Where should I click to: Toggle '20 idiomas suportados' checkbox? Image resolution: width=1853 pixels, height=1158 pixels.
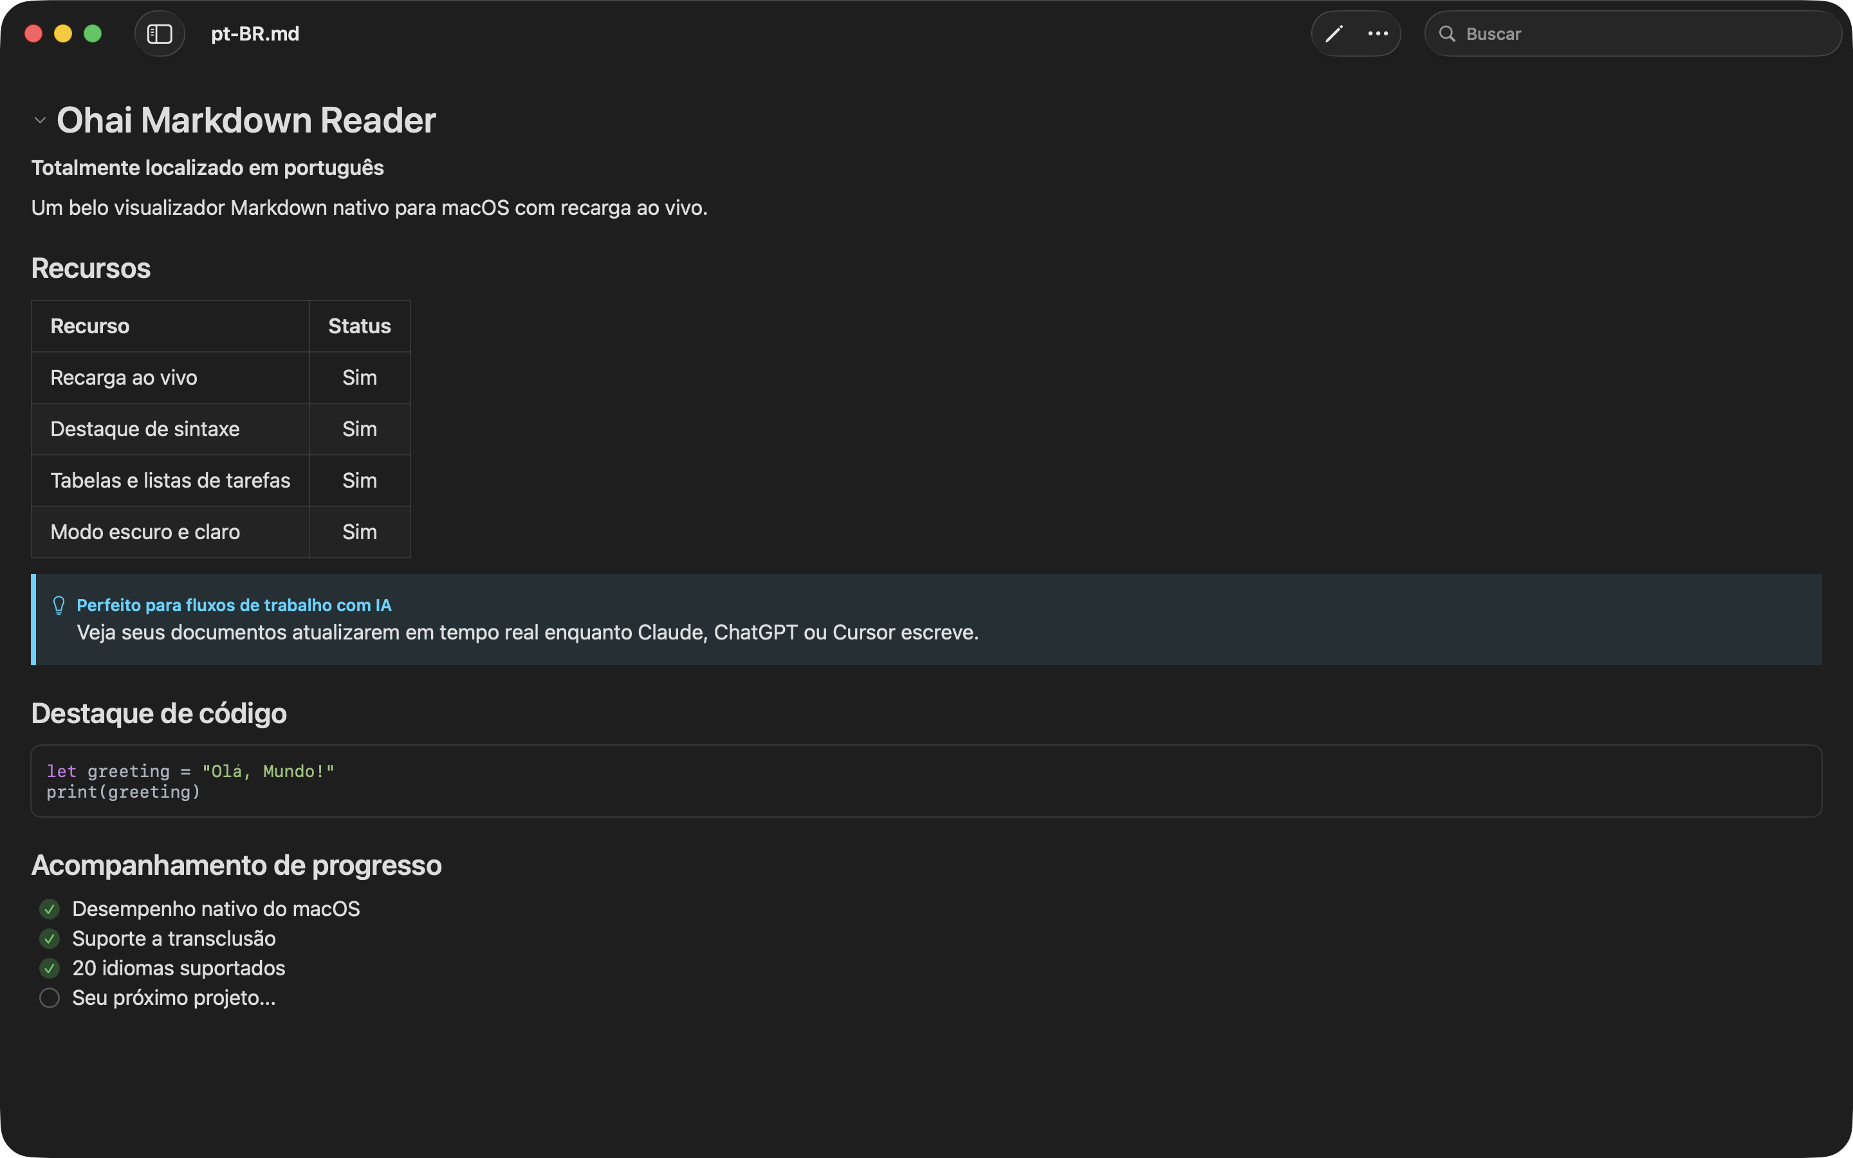point(50,968)
